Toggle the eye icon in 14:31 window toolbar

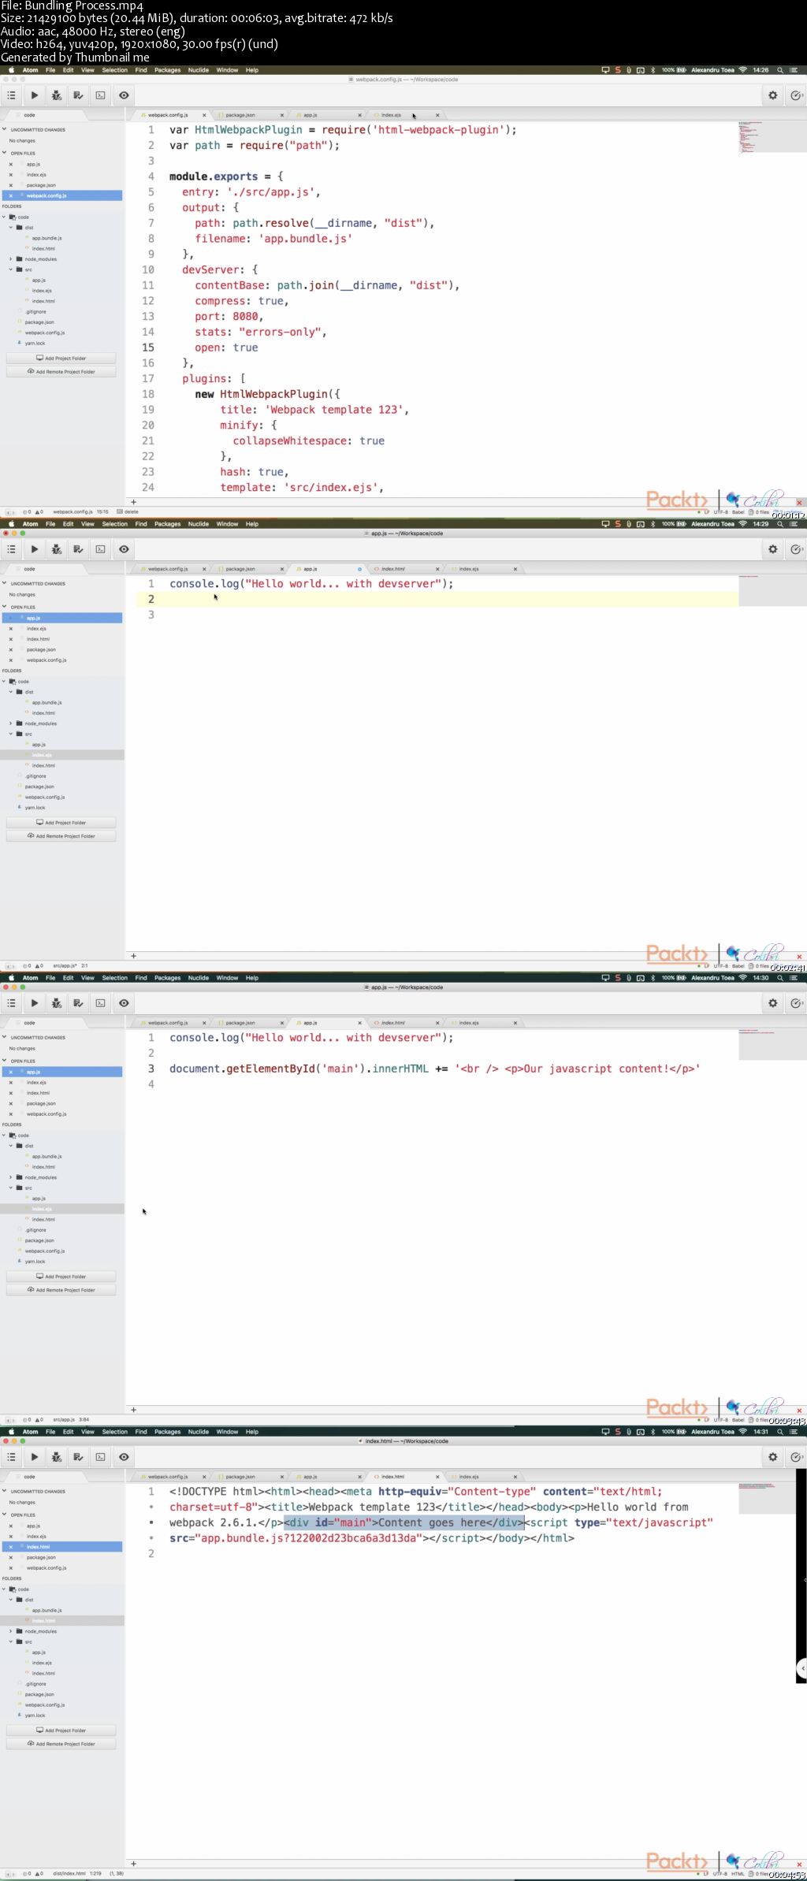click(124, 1457)
